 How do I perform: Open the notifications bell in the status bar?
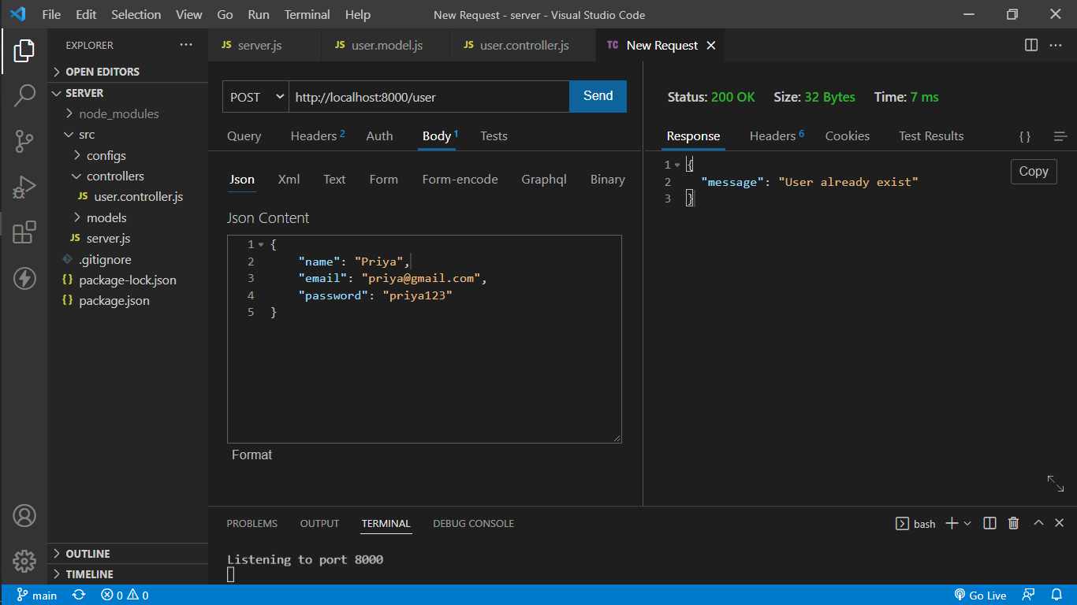[1057, 595]
